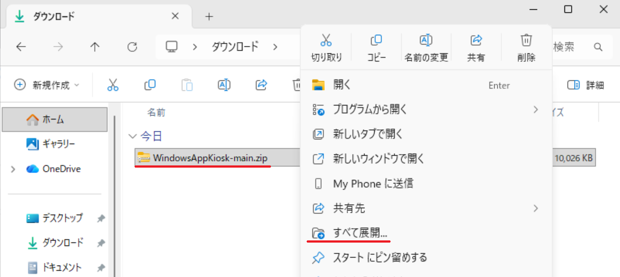Screen dimensions: 620x277
Task: Open プログラムから開く submenu
Action: (426, 109)
